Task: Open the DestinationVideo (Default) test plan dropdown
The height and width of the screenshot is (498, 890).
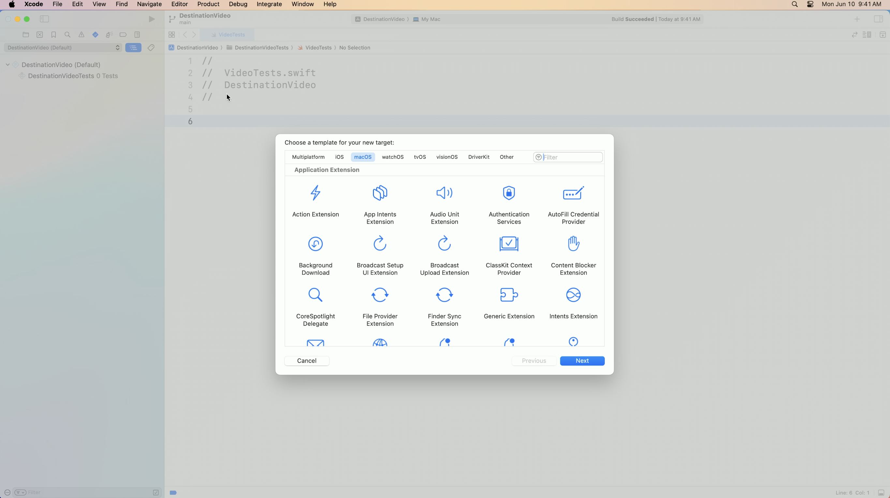Action: point(63,48)
